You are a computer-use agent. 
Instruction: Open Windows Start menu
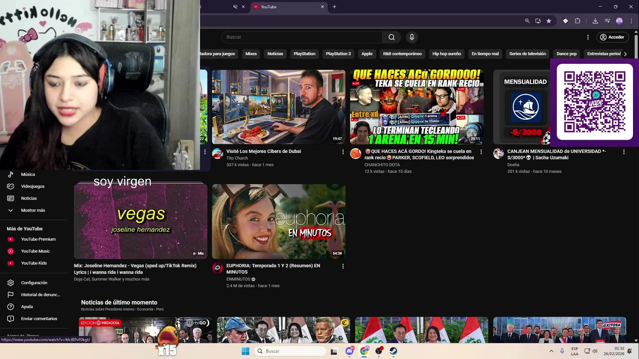245,351
